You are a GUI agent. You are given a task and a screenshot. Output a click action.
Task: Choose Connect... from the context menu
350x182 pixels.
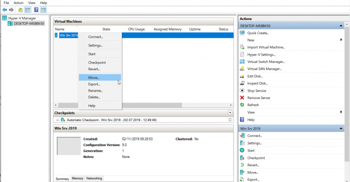100,37
